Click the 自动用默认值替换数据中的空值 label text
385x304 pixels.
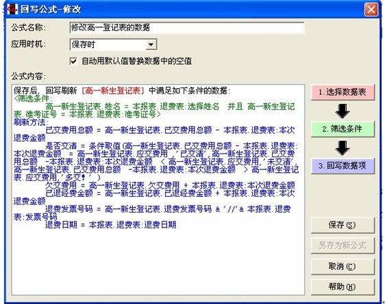[x=136, y=61]
